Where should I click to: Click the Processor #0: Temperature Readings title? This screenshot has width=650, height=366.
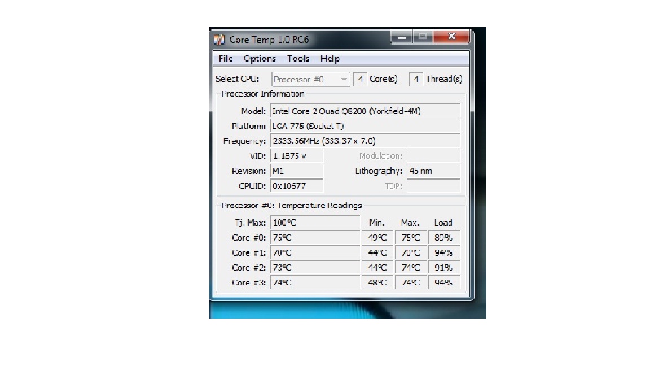click(291, 206)
